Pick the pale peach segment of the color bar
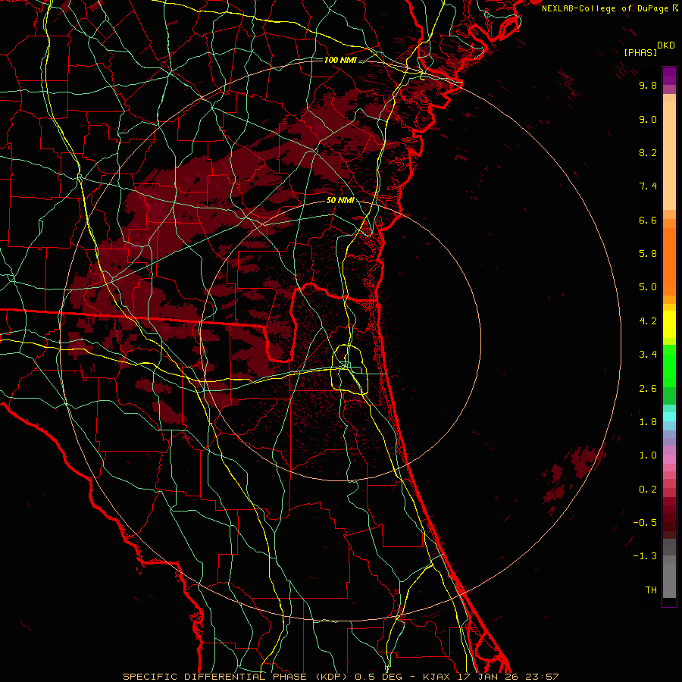Viewport: 682px width, 682px height. (x=669, y=155)
